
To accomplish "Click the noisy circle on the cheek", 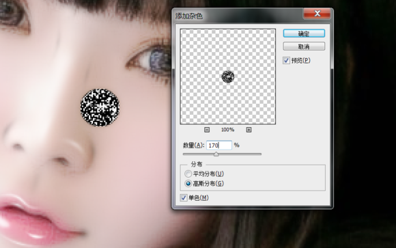I will [x=100, y=107].
